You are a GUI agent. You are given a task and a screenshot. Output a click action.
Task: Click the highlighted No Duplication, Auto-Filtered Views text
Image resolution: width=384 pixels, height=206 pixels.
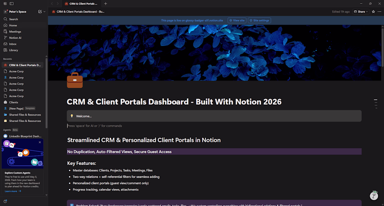pyautogui.click(x=119, y=152)
